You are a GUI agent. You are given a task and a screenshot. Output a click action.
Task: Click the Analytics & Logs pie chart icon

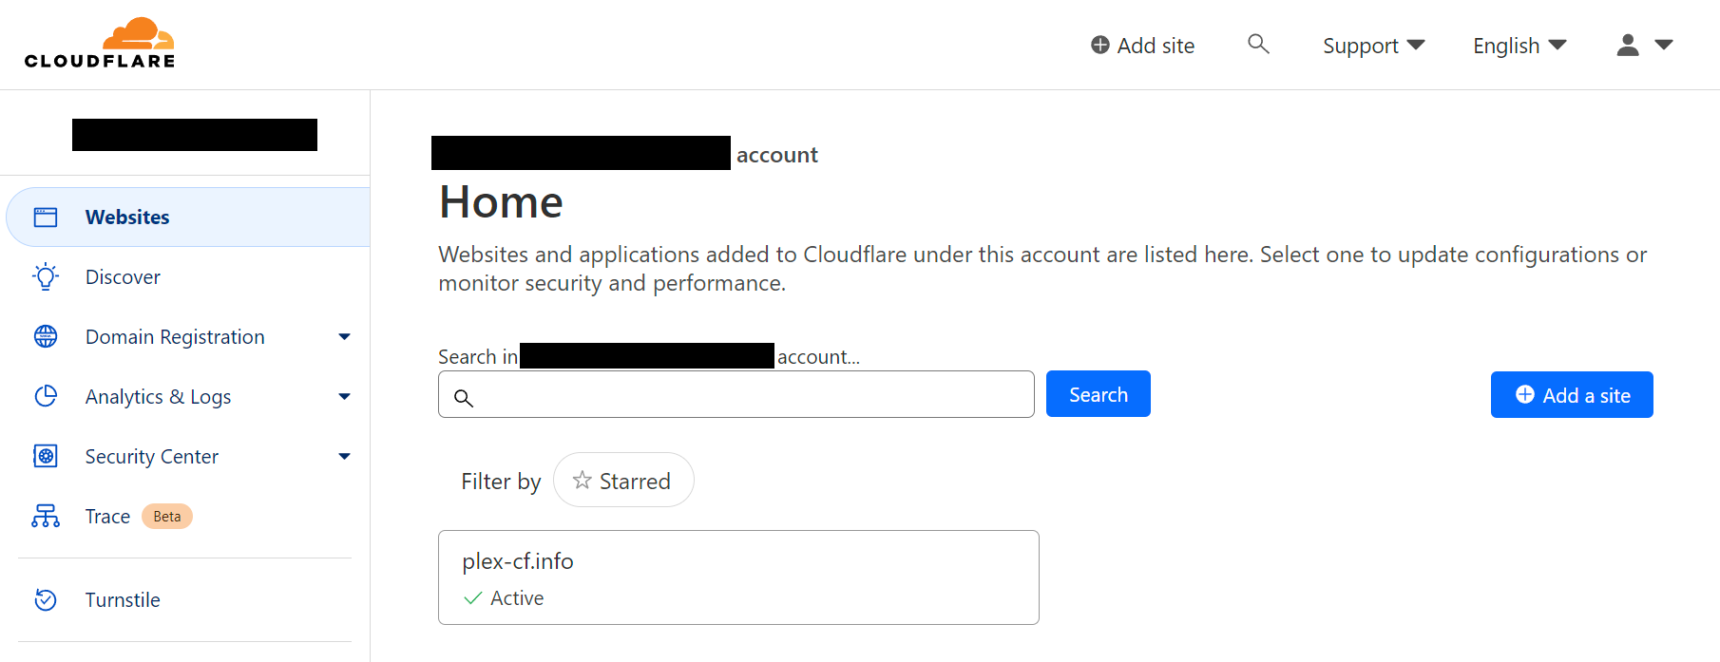(46, 396)
